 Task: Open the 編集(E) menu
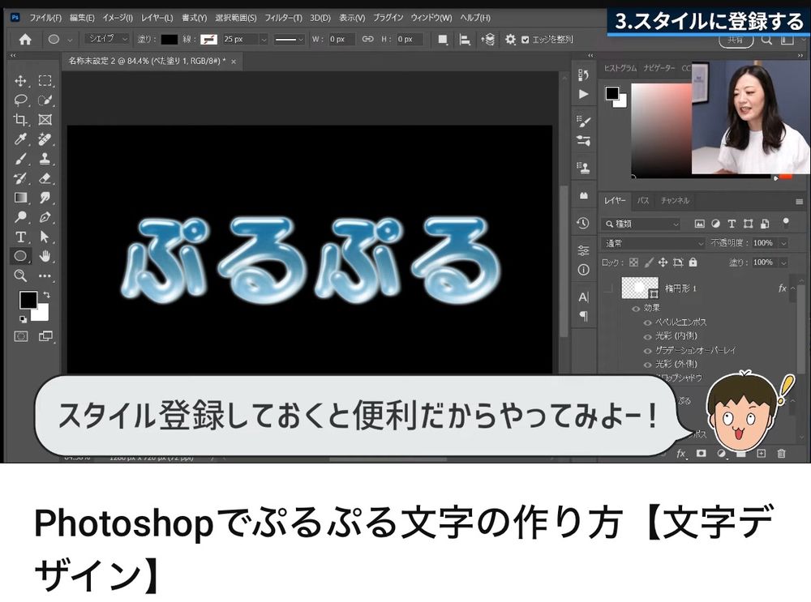pyautogui.click(x=82, y=18)
